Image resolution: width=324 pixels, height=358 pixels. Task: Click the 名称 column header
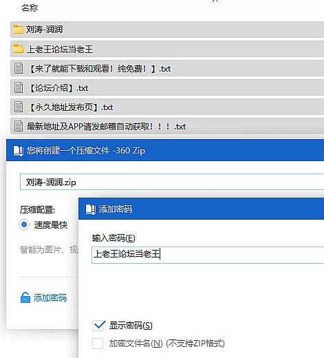30,8
